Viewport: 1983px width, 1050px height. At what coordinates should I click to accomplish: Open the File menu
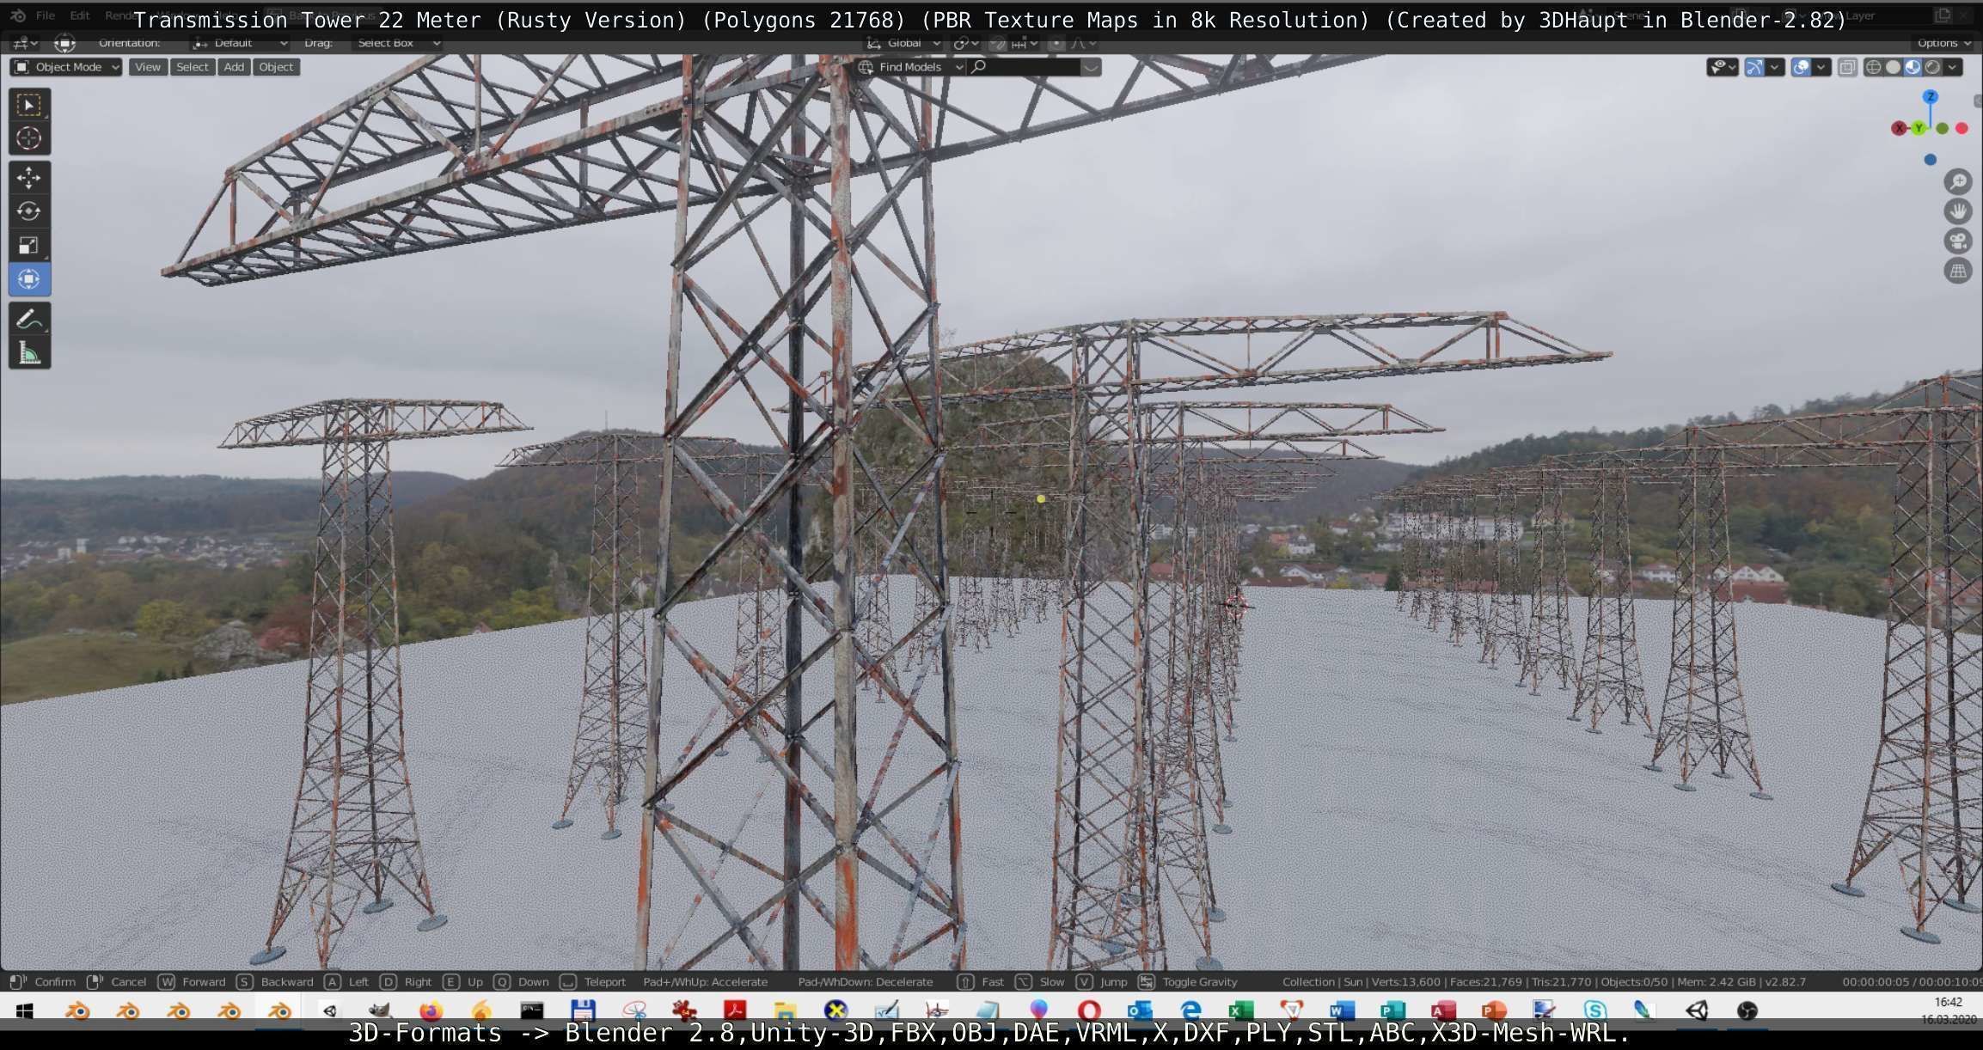coord(46,15)
